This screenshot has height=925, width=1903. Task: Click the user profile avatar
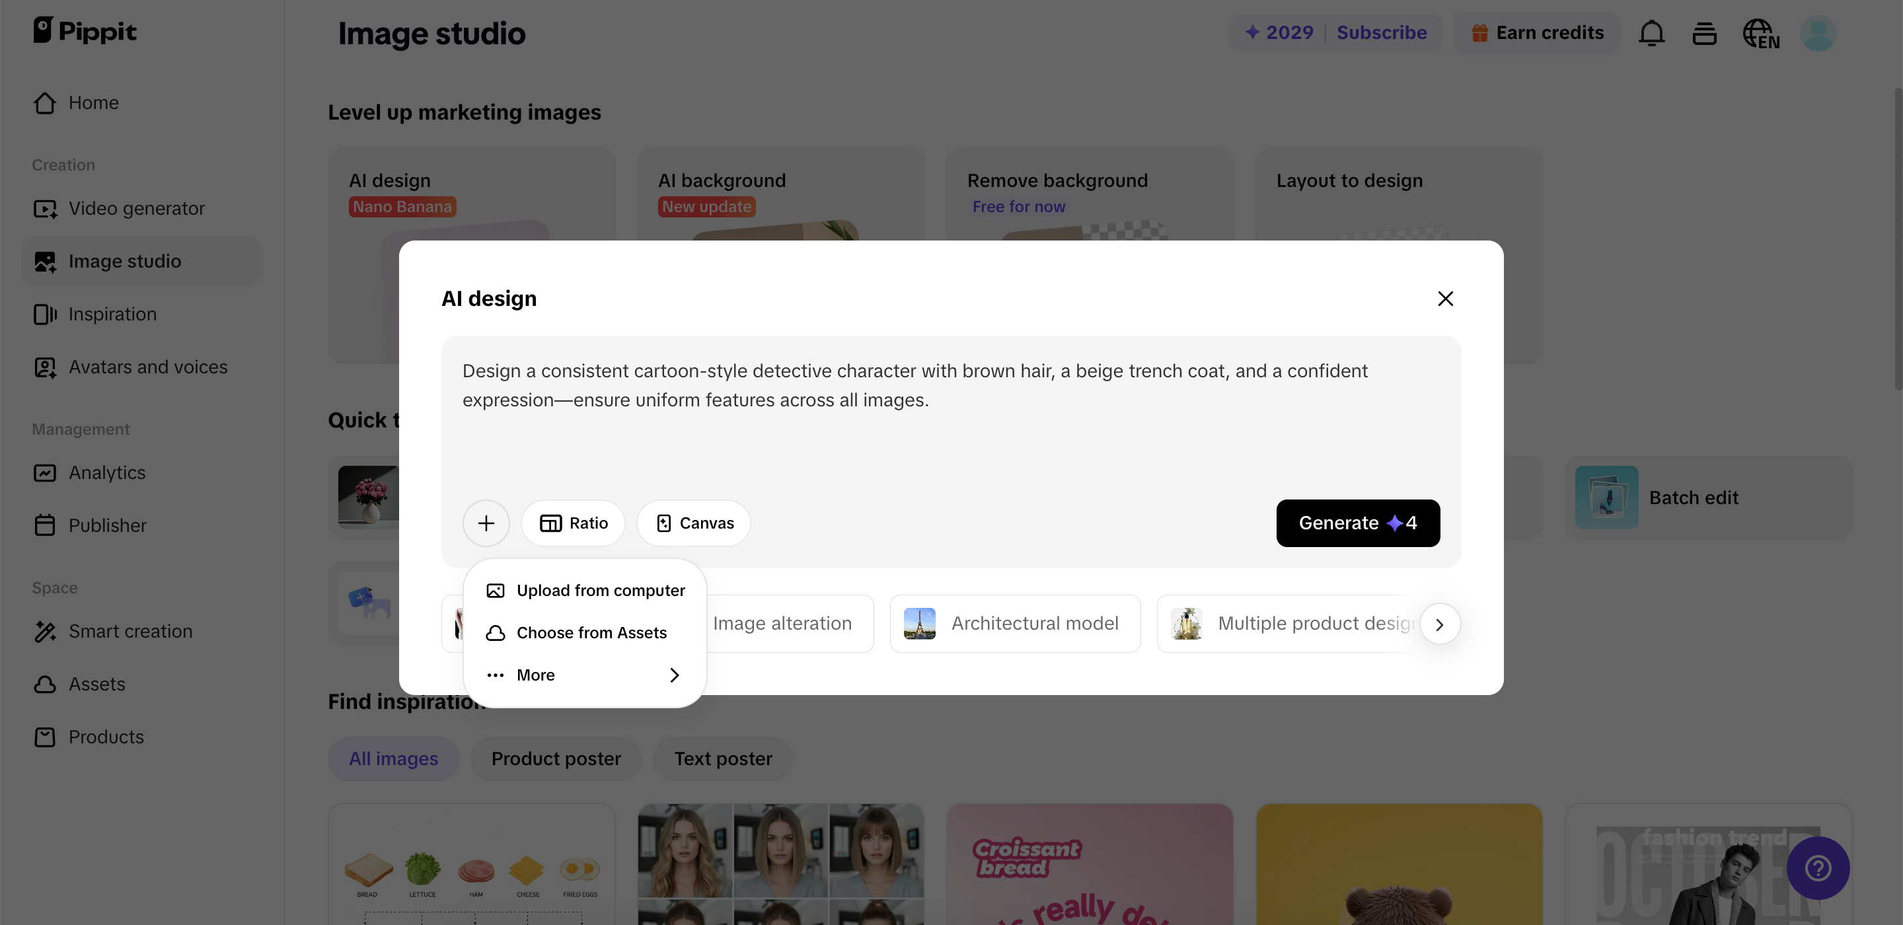[1818, 32]
